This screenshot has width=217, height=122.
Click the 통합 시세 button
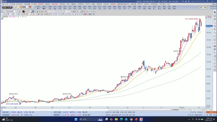[x=203, y=7]
